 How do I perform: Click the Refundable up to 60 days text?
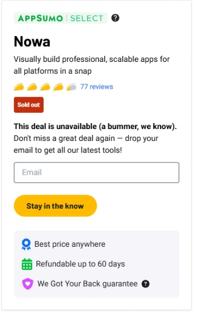coord(80,264)
